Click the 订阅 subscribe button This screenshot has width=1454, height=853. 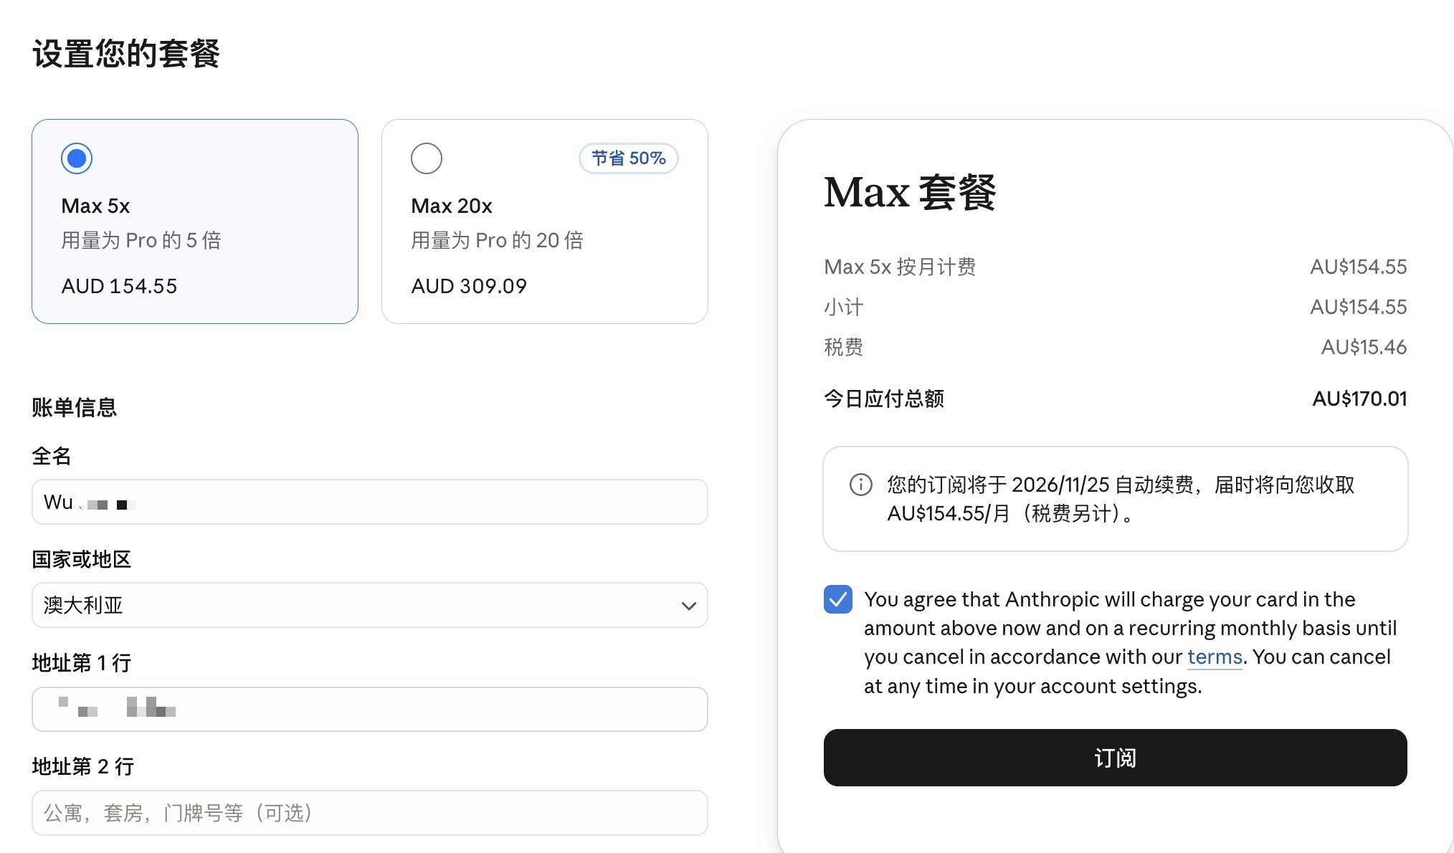pos(1115,758)
